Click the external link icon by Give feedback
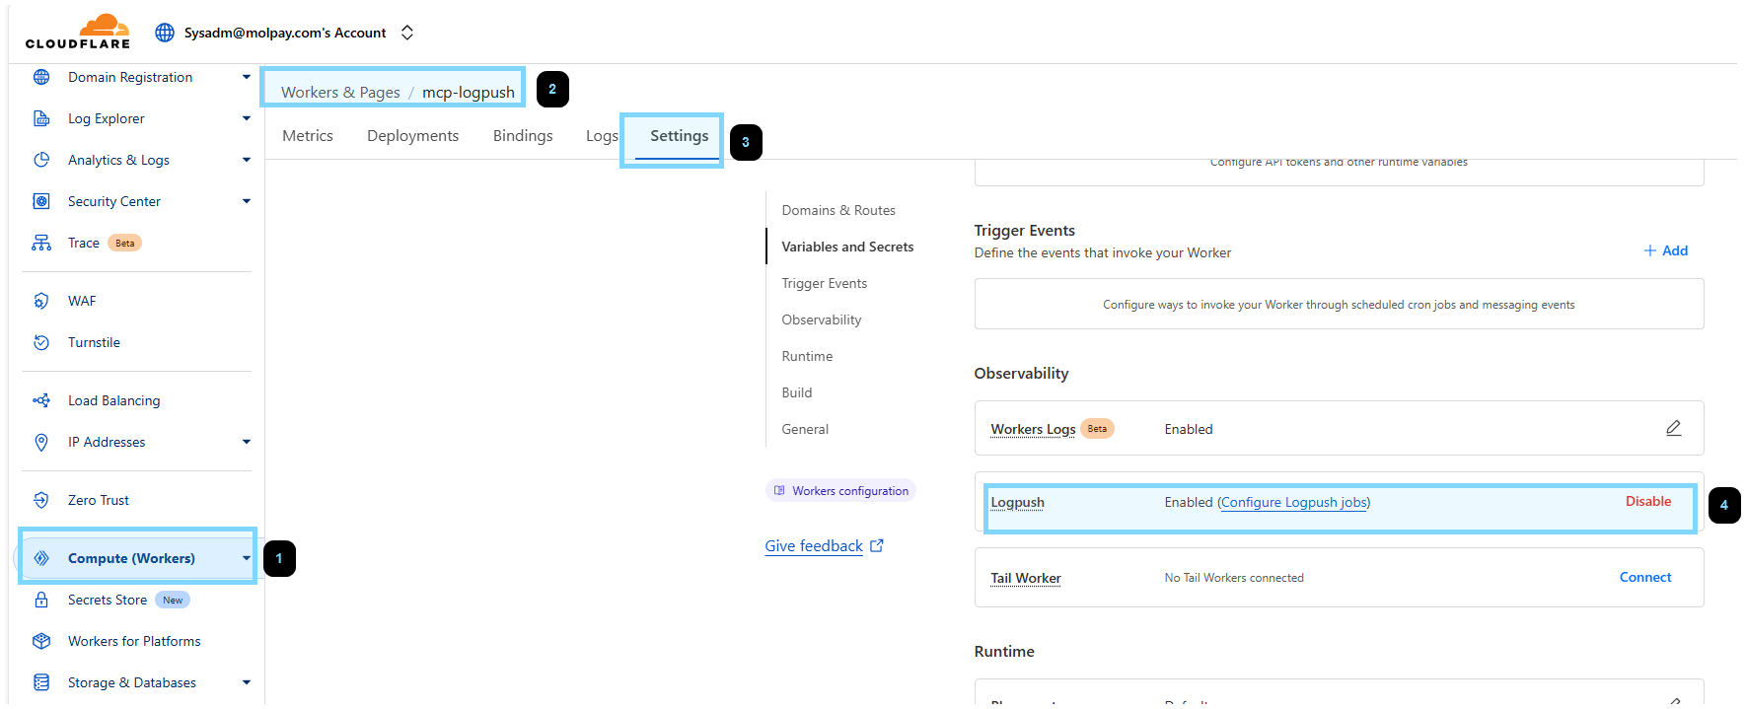 click(x=877, y=545)
